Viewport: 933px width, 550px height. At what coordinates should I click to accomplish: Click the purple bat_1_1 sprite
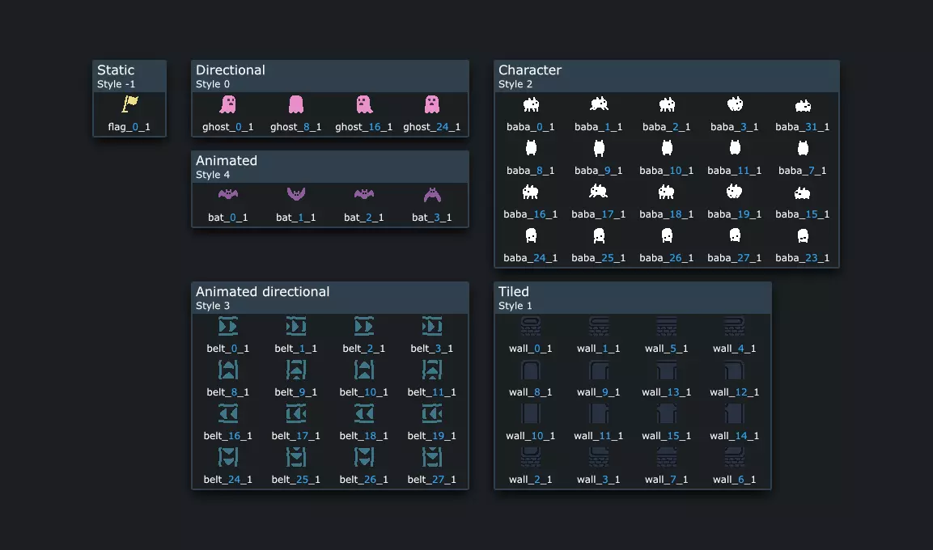coord(295,194)
